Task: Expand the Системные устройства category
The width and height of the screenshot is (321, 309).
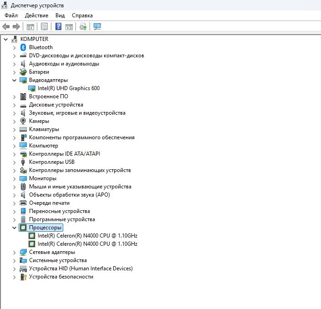Action: [x=14, y=261]
